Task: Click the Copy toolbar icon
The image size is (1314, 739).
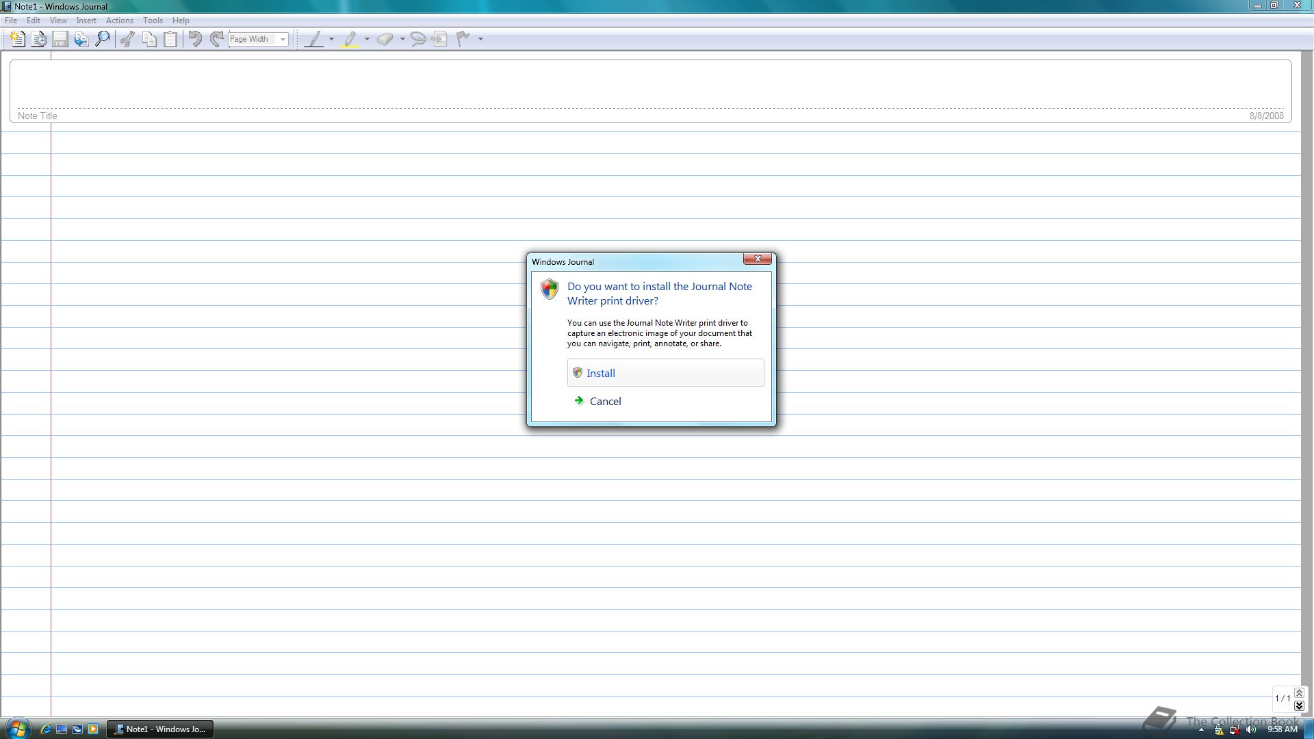Action: (x=149, y=39)
